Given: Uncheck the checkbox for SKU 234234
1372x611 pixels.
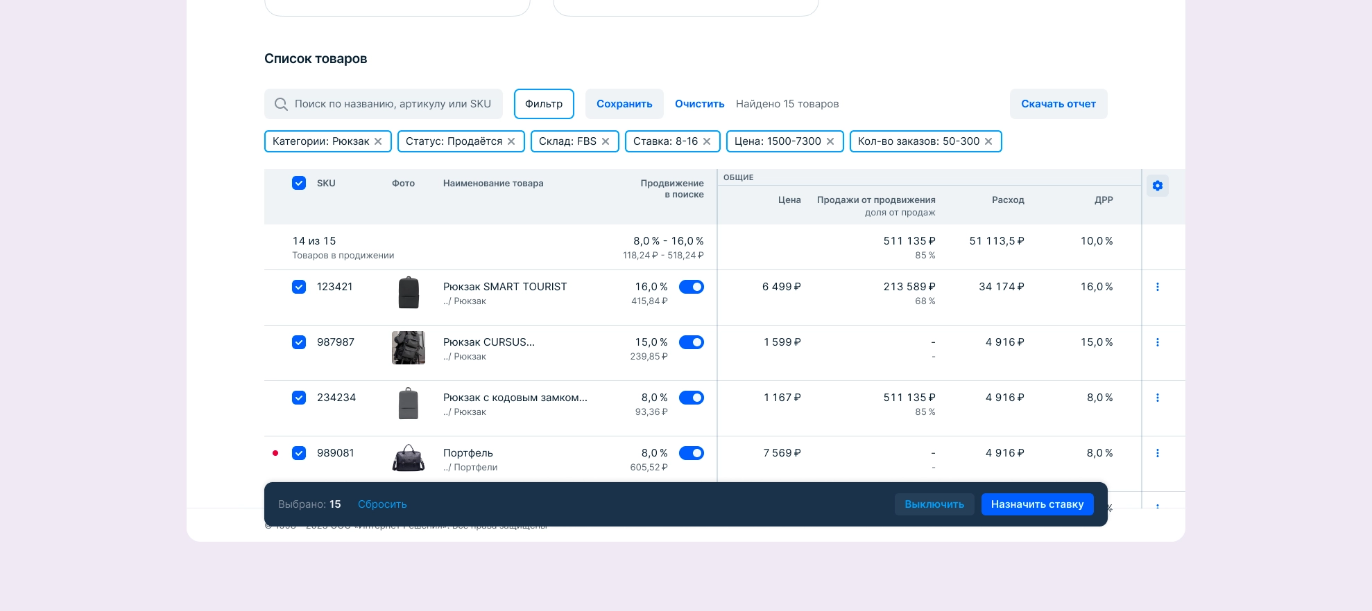Looking at the screenshot, I should click(x=299, y=398).
